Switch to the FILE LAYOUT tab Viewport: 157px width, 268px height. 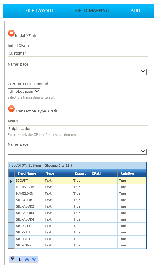point(39,11)
